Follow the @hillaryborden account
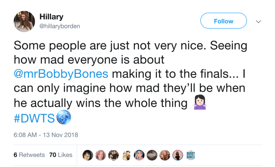This screenshot has height=167, width=275. click(x=224, y=21)
